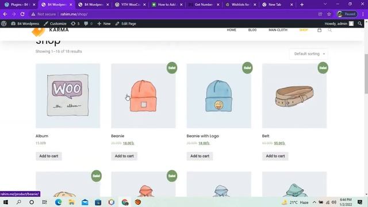Click the site header search icon
This screenshot has width=368, height=207.
(x=329, y=30)
